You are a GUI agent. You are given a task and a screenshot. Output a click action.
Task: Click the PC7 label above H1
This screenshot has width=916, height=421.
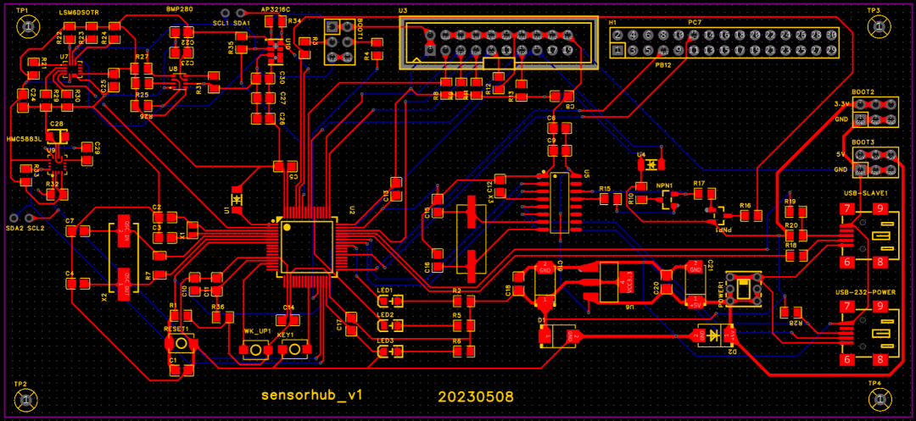(695, 22)
